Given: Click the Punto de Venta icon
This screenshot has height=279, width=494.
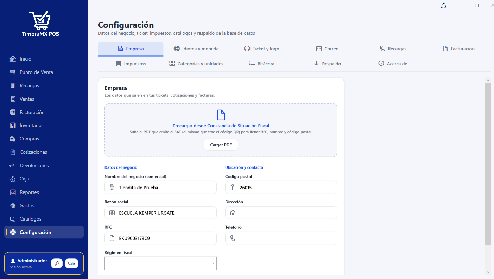Looking at the screenshot, I should 13,72.
